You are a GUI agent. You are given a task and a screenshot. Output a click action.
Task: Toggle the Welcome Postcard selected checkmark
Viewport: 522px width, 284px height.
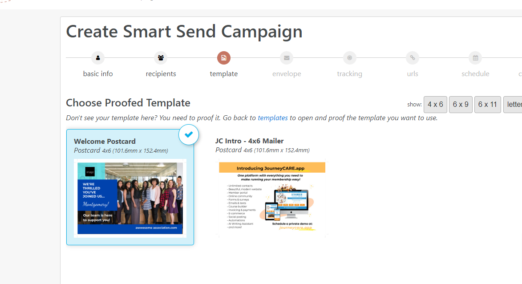point(189,135)
